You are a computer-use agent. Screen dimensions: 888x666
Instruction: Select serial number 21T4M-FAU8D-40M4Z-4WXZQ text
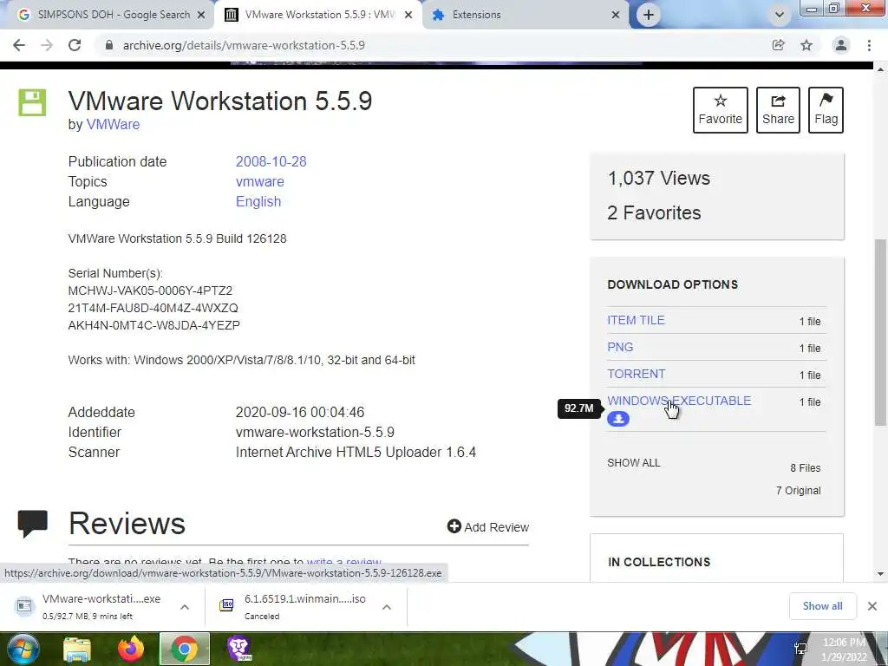pyautogui.click(x=153, y=308)
